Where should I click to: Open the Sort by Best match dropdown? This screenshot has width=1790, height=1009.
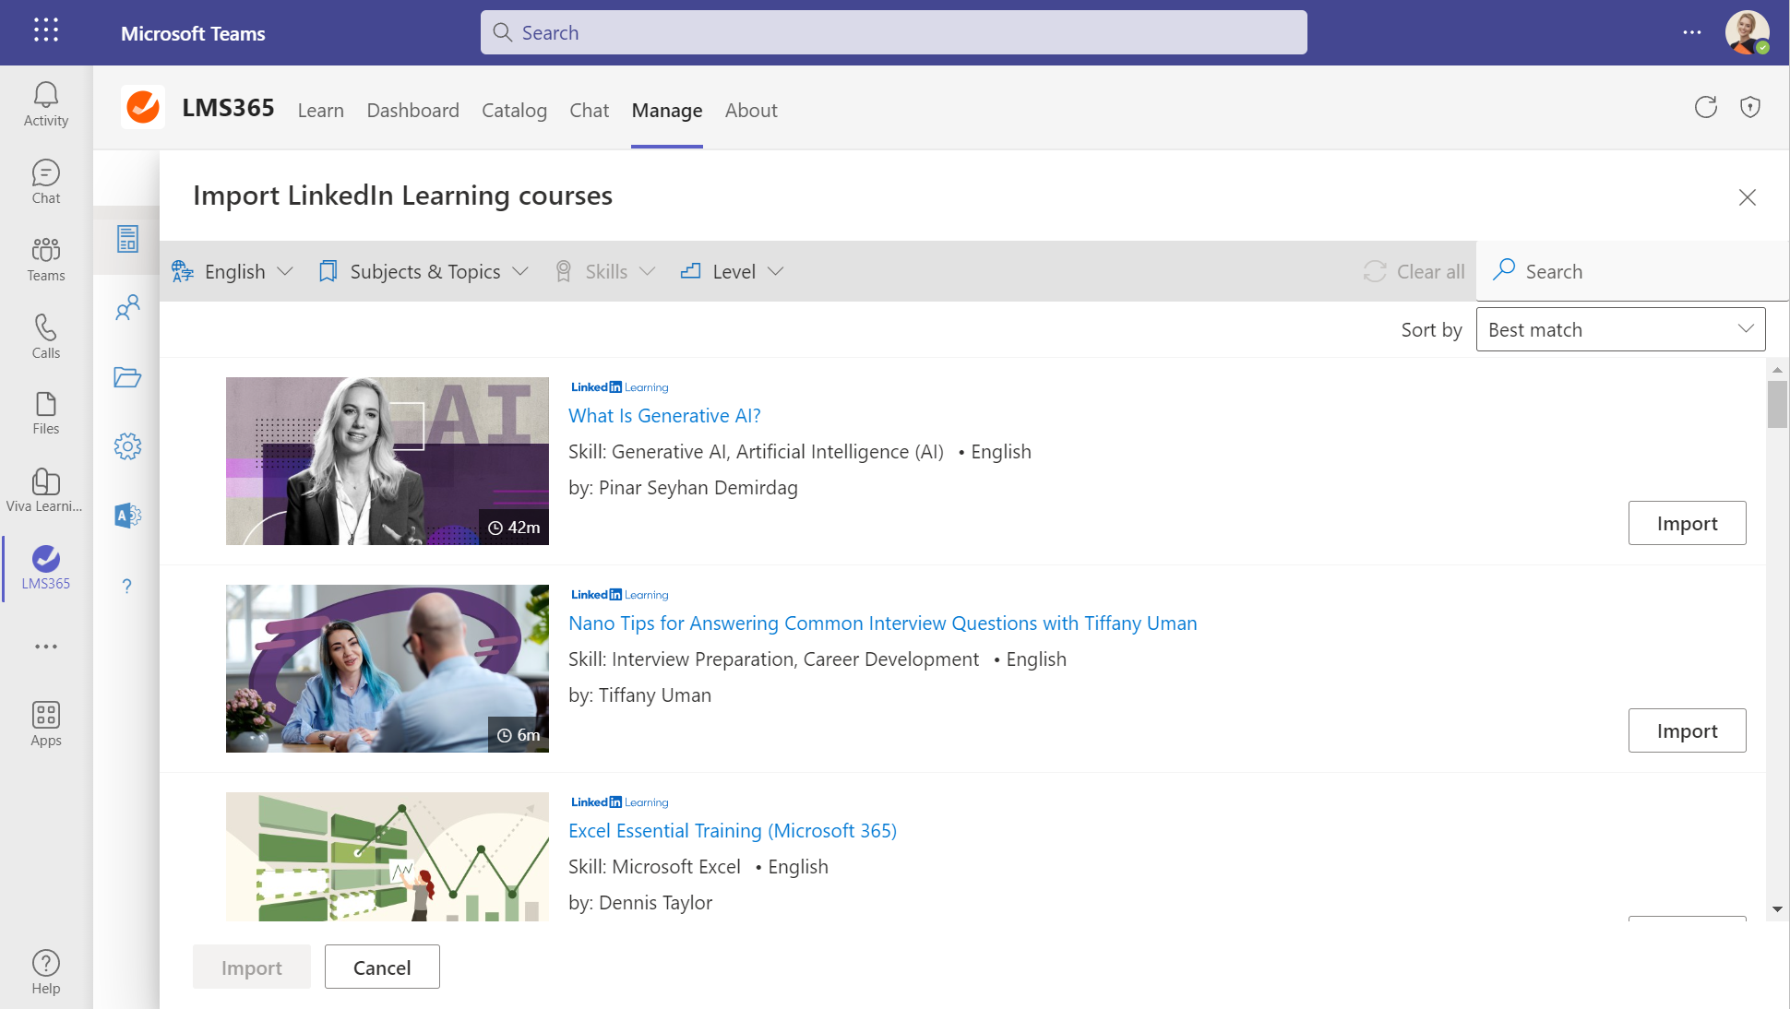(1619, 329)
